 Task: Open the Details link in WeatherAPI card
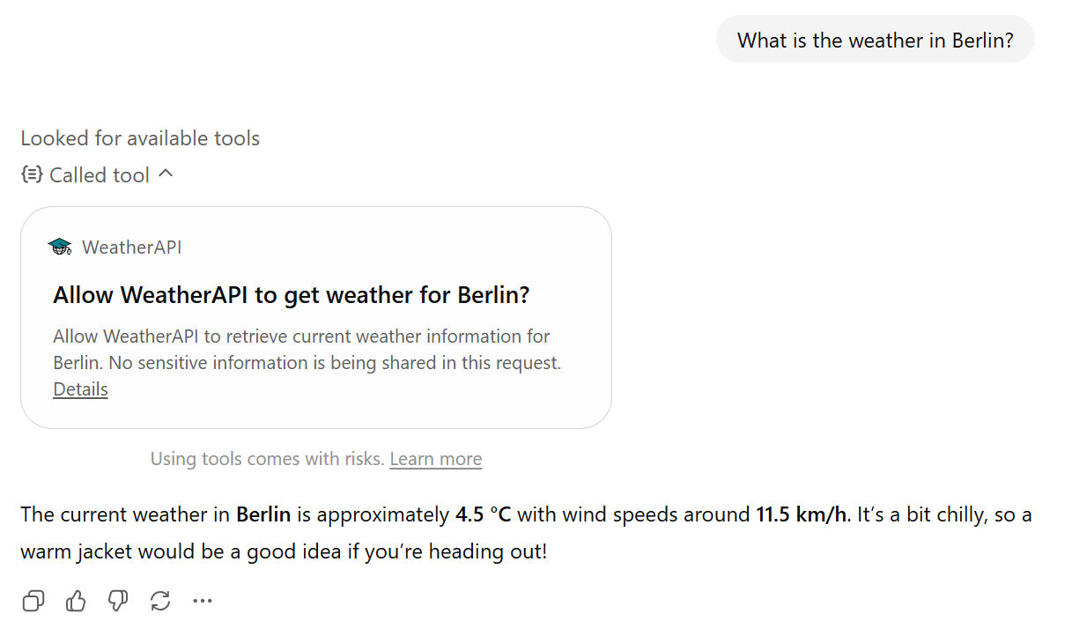[x=80, y=389]
